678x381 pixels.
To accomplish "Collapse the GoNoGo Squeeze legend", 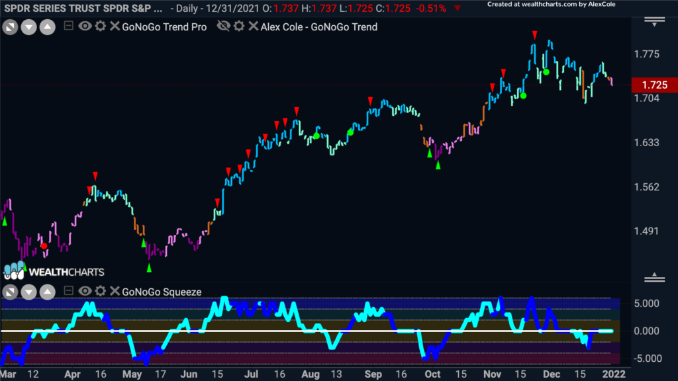I will [x=68, y=291].
